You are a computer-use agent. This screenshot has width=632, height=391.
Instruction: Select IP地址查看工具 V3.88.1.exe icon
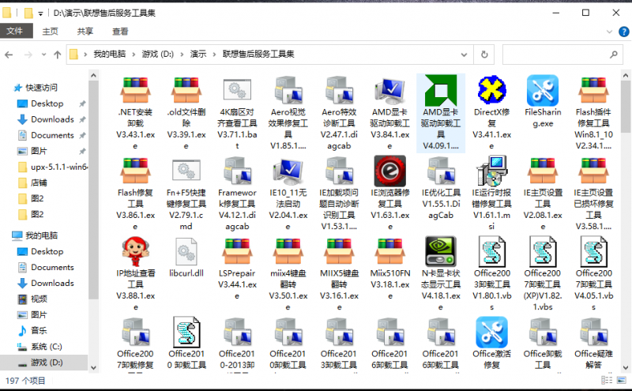tap(135, 251)
